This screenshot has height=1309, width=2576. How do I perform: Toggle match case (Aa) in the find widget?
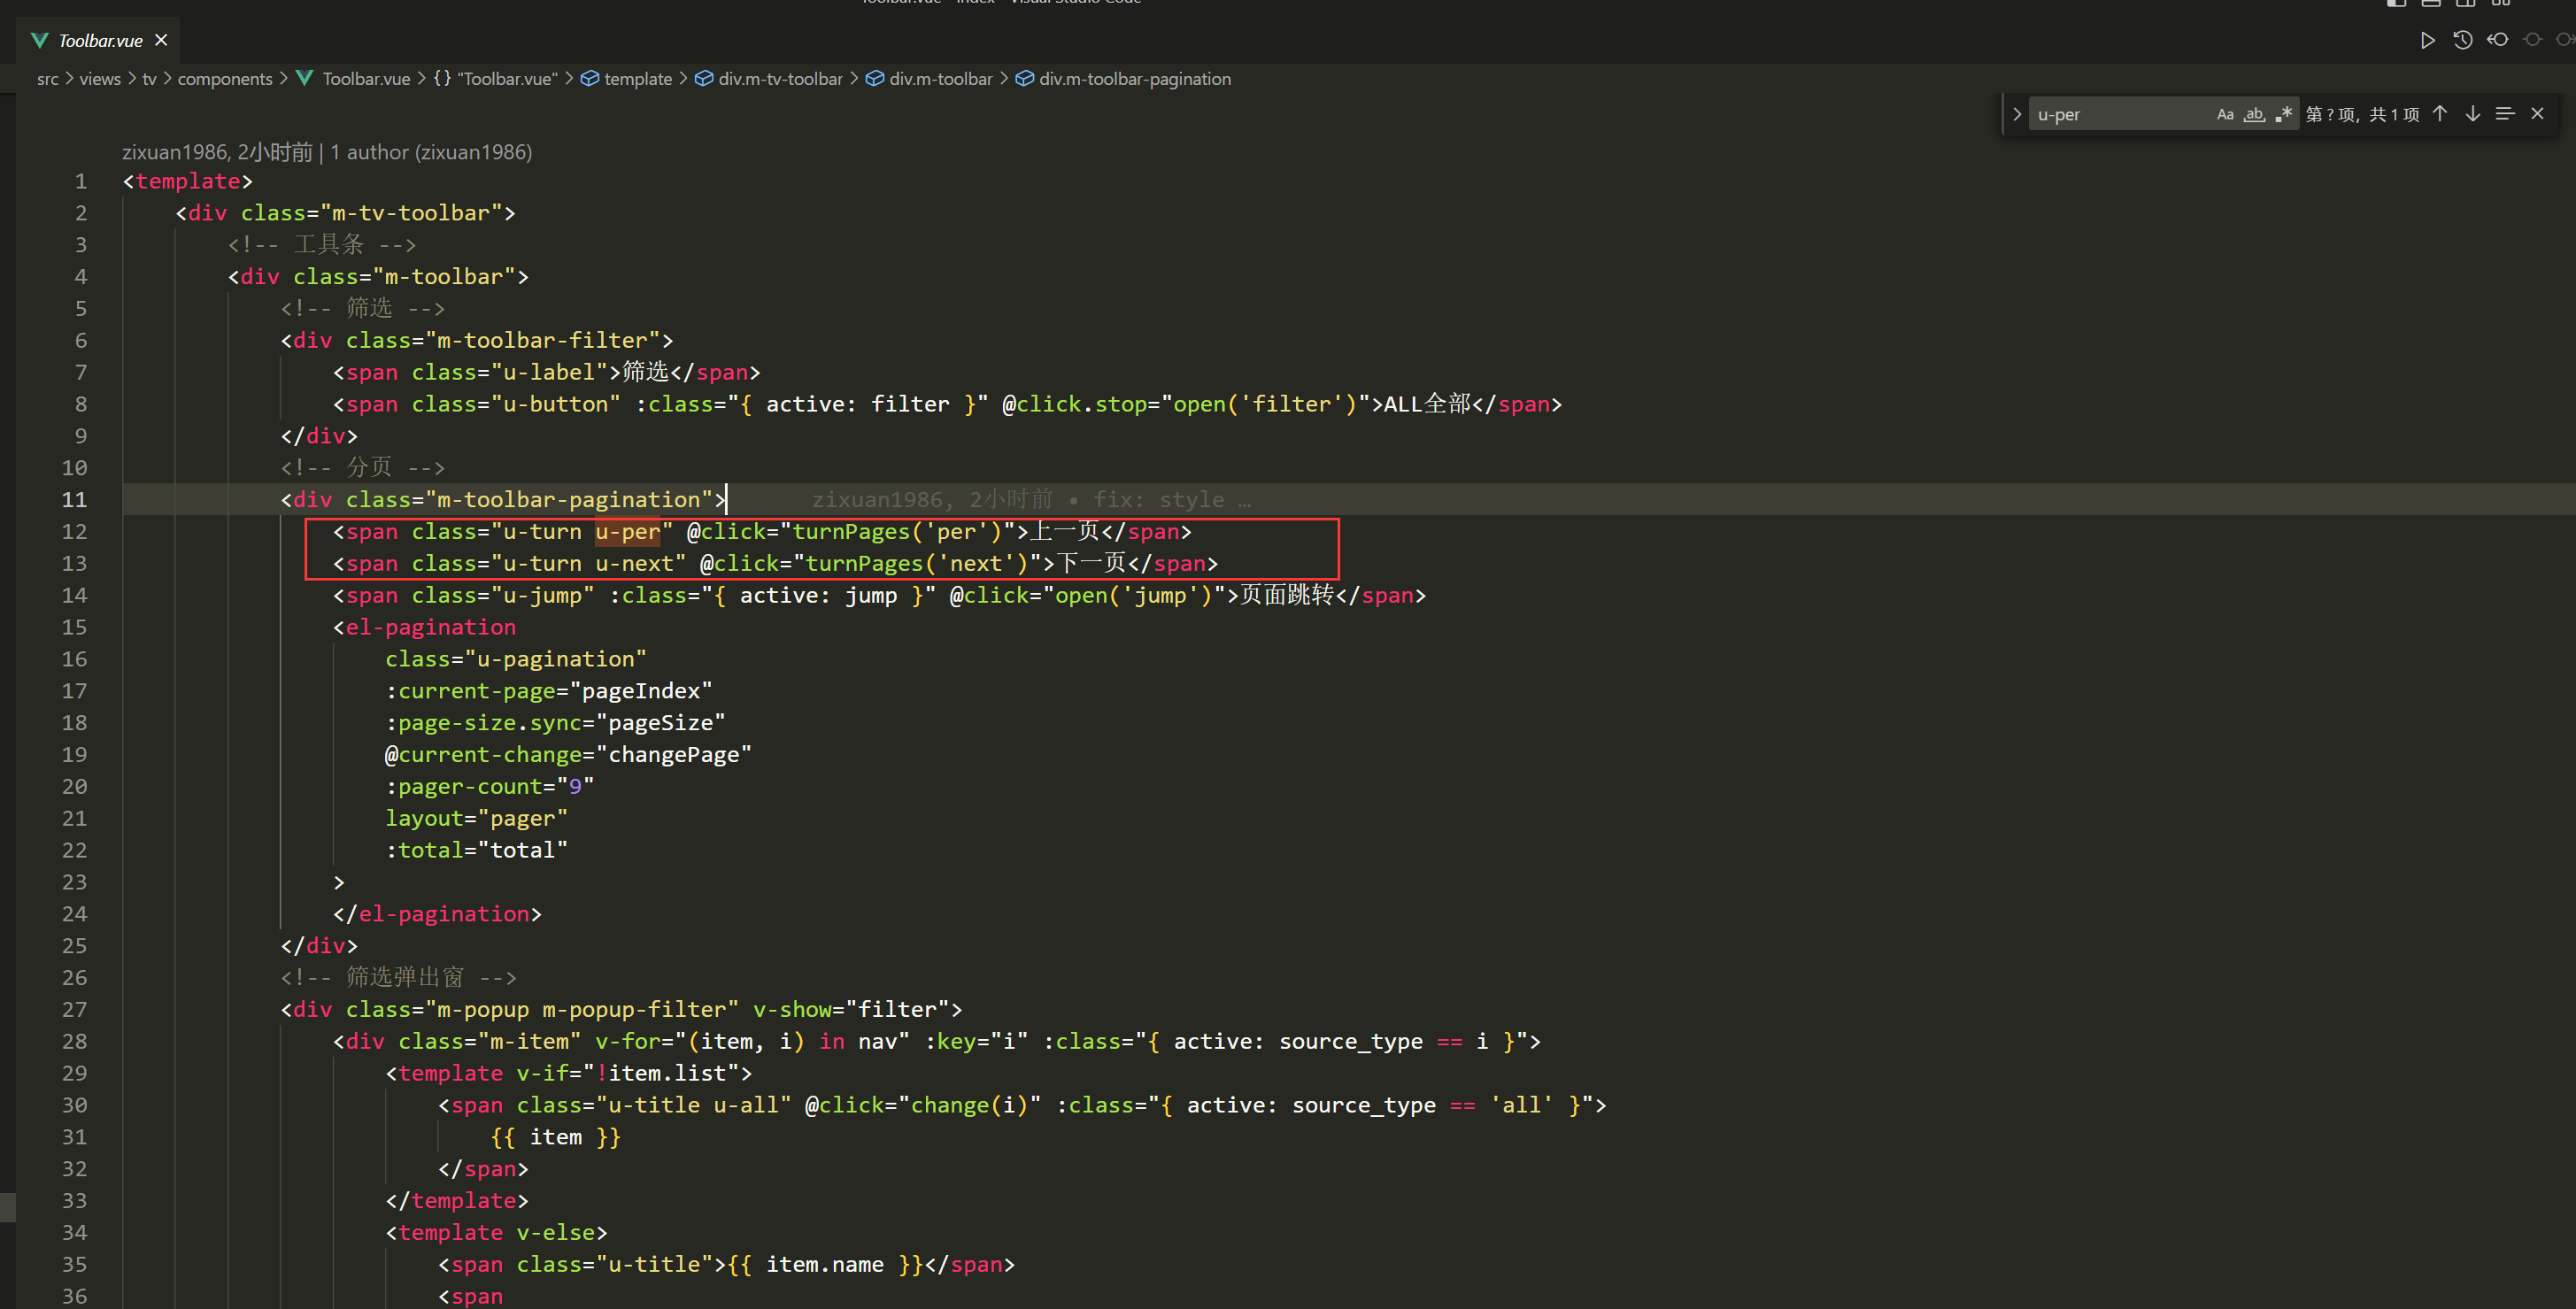click(x=2225, y=114)
